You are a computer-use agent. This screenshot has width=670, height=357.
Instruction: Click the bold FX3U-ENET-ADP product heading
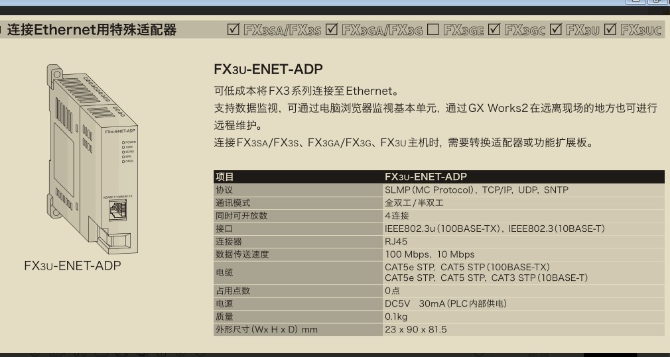pos(269,69)
